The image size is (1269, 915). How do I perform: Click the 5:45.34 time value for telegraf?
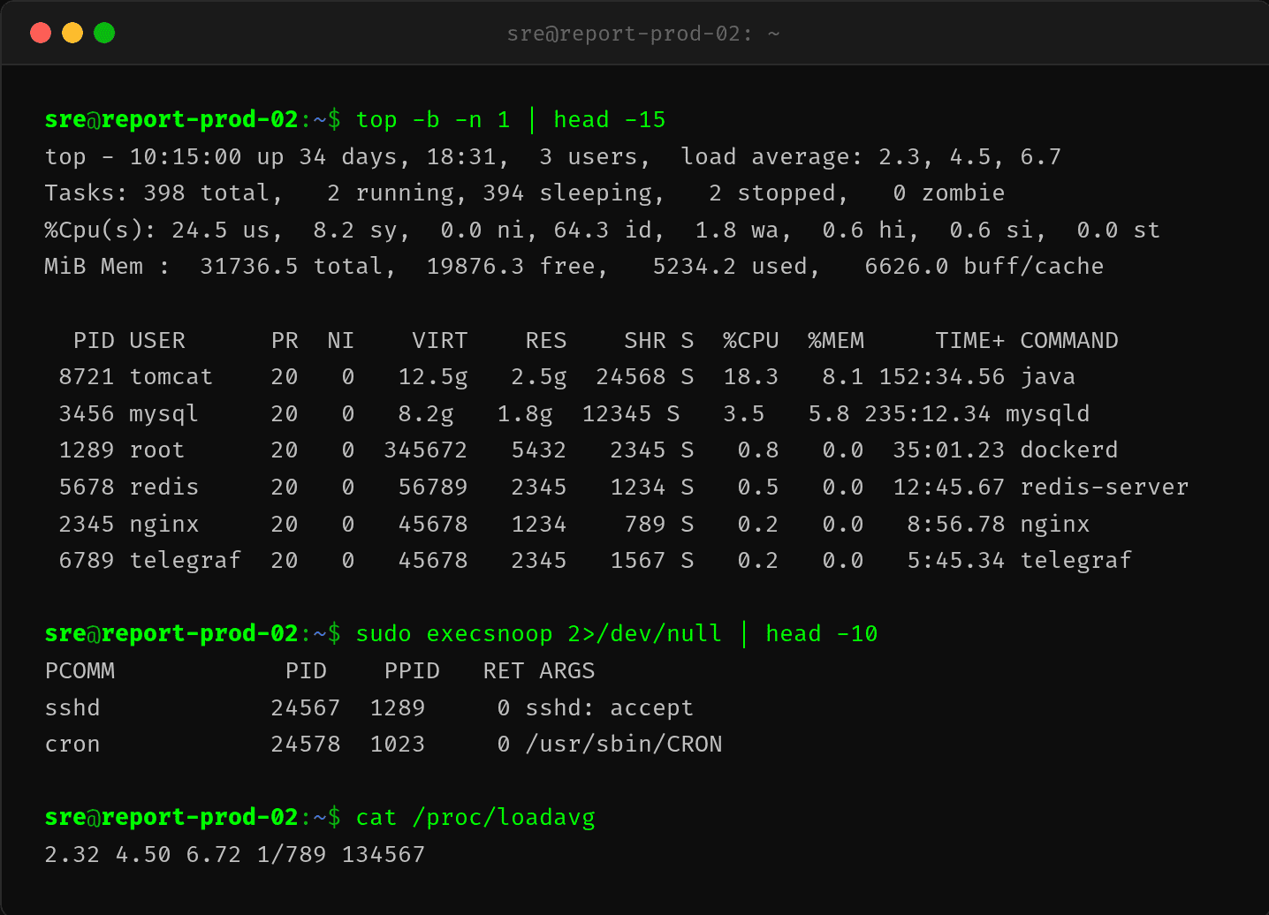click(x=956, y=561)
